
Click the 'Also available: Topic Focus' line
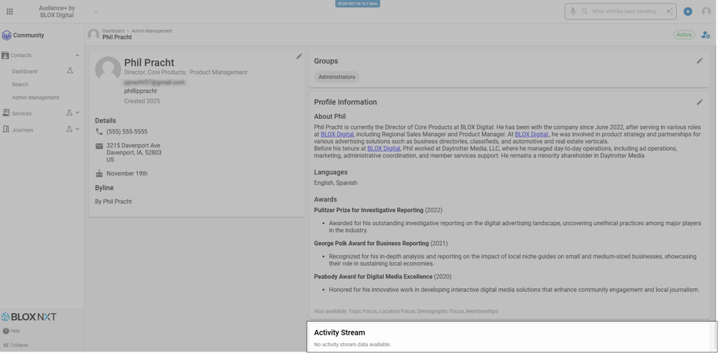pyautogui.click(x=406, y=311)
